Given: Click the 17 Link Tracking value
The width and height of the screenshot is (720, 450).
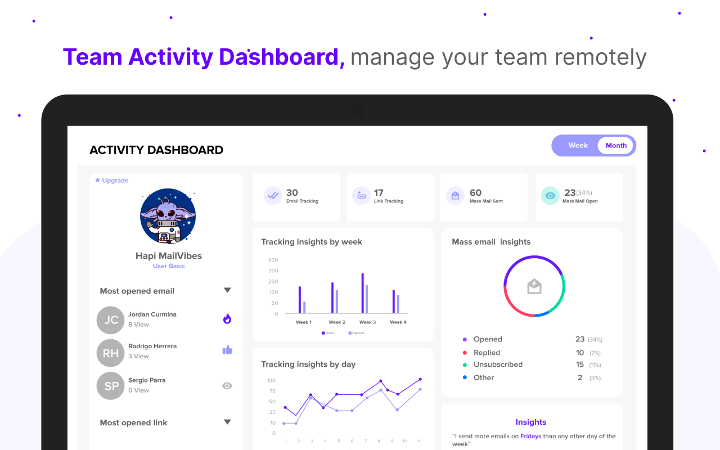Looking at the screenshot, I should [379, 193].
